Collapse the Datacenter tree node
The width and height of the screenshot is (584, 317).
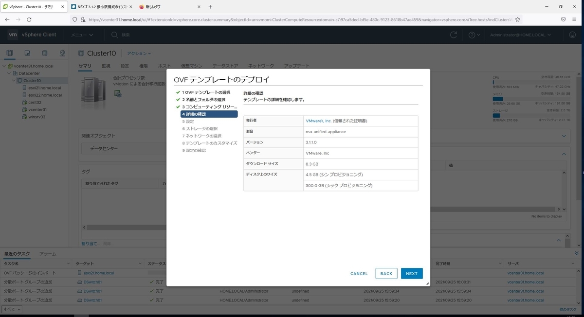9,73
